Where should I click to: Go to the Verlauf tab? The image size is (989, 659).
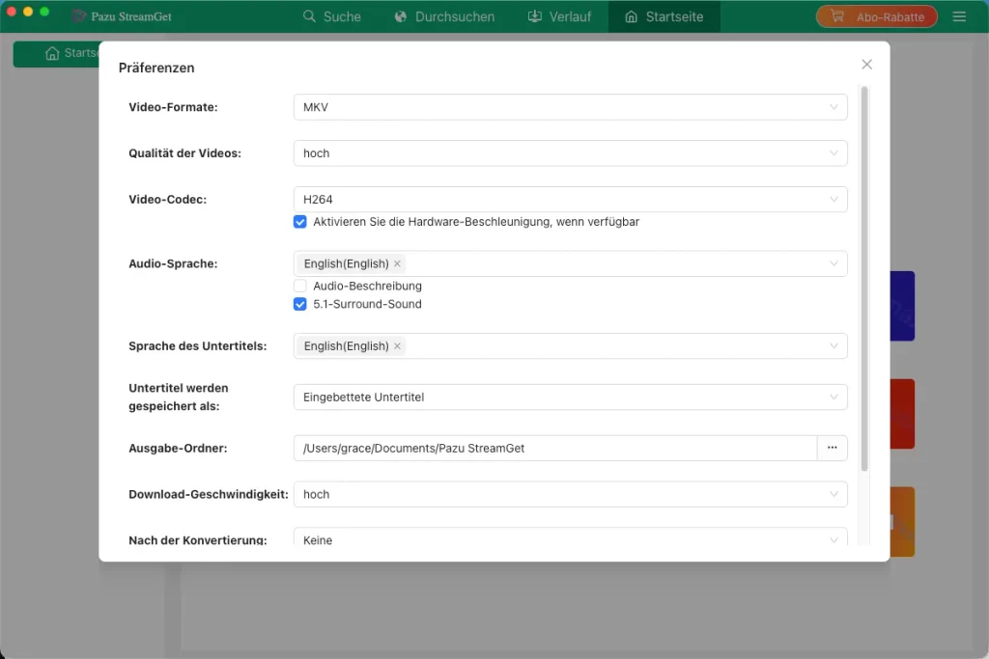click(x=559, y=16)
